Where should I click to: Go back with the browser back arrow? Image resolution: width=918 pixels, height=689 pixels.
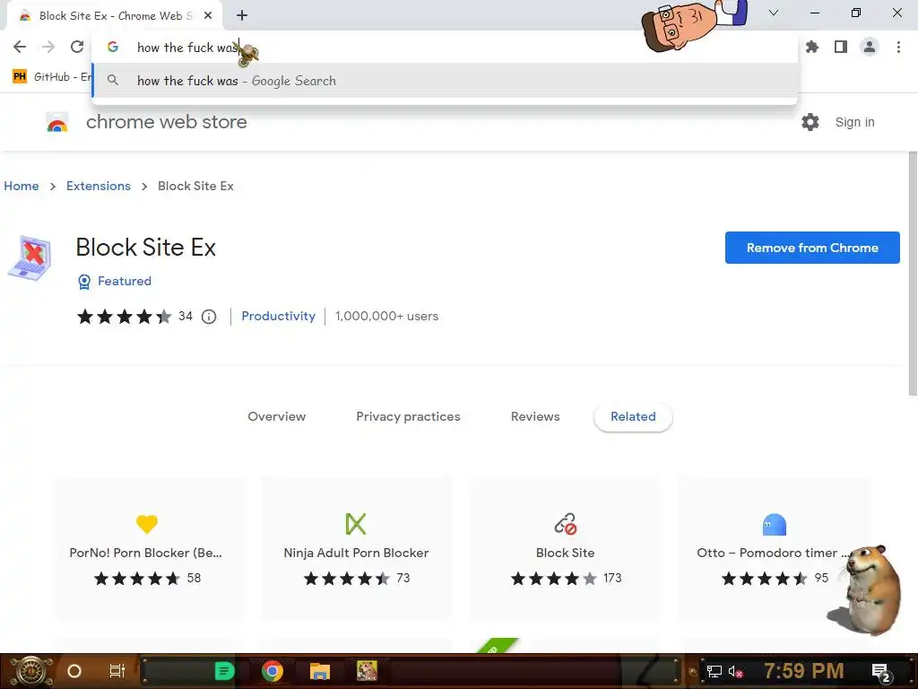[x=20, y=47]
